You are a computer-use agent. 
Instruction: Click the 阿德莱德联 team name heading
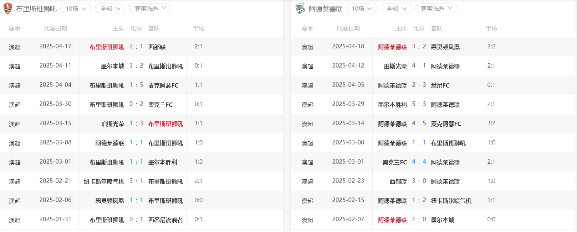[326, 9]
